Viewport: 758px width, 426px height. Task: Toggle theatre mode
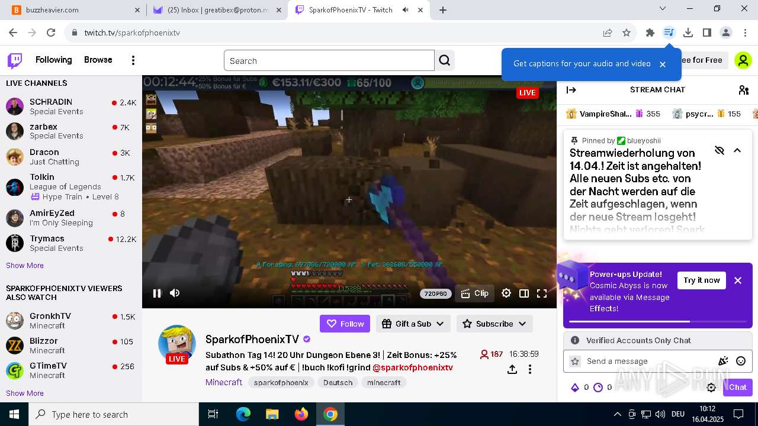point(524,293)
